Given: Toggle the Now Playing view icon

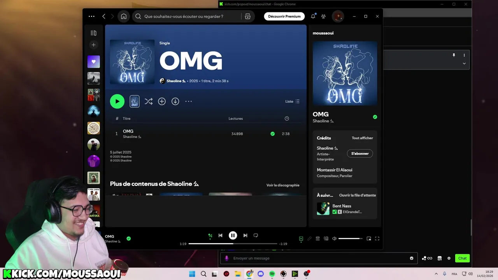Looking at the screenshot, I should coord(301,239).
